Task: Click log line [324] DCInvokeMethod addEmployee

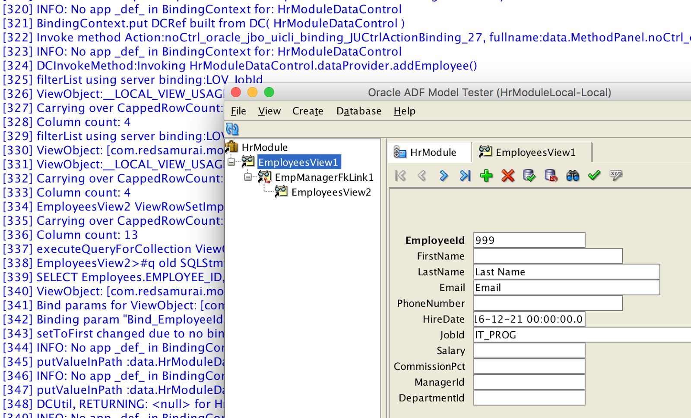Action: coord(240,66)
